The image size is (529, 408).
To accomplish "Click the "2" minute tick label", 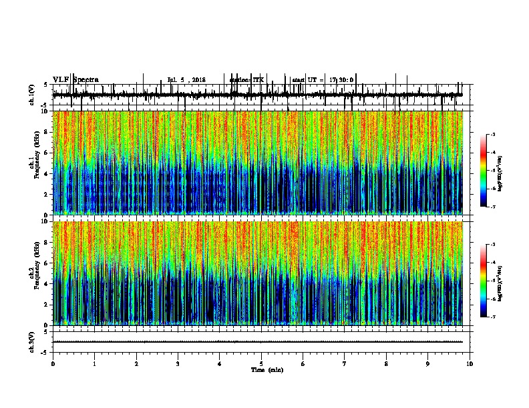I will click(x=136, y=364).
